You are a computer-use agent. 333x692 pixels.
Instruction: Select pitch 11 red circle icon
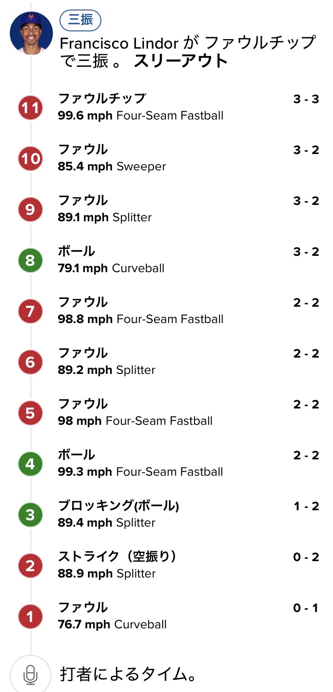coord(30,108)
